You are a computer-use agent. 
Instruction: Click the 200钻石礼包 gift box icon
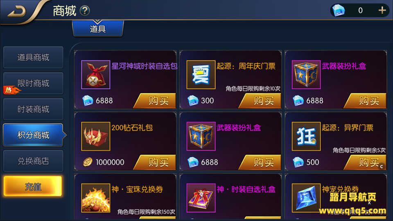pyautogui.click(x=96, y=136)
